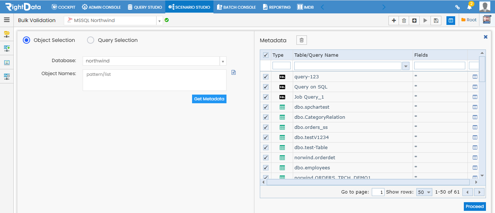Open the hamburger sidebar menu

pos(7,20)
